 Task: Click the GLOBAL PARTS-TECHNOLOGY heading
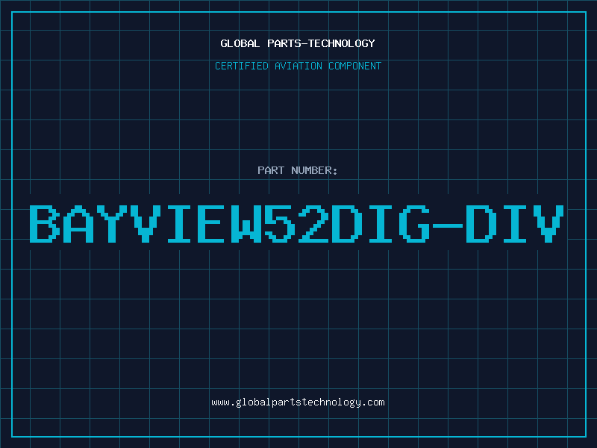coord(298,43)
